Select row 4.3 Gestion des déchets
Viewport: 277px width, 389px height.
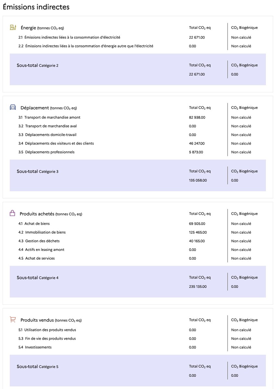click(39, 241)
